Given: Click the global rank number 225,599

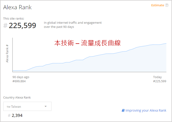Looking at the screenshot, I should [22, 26].
